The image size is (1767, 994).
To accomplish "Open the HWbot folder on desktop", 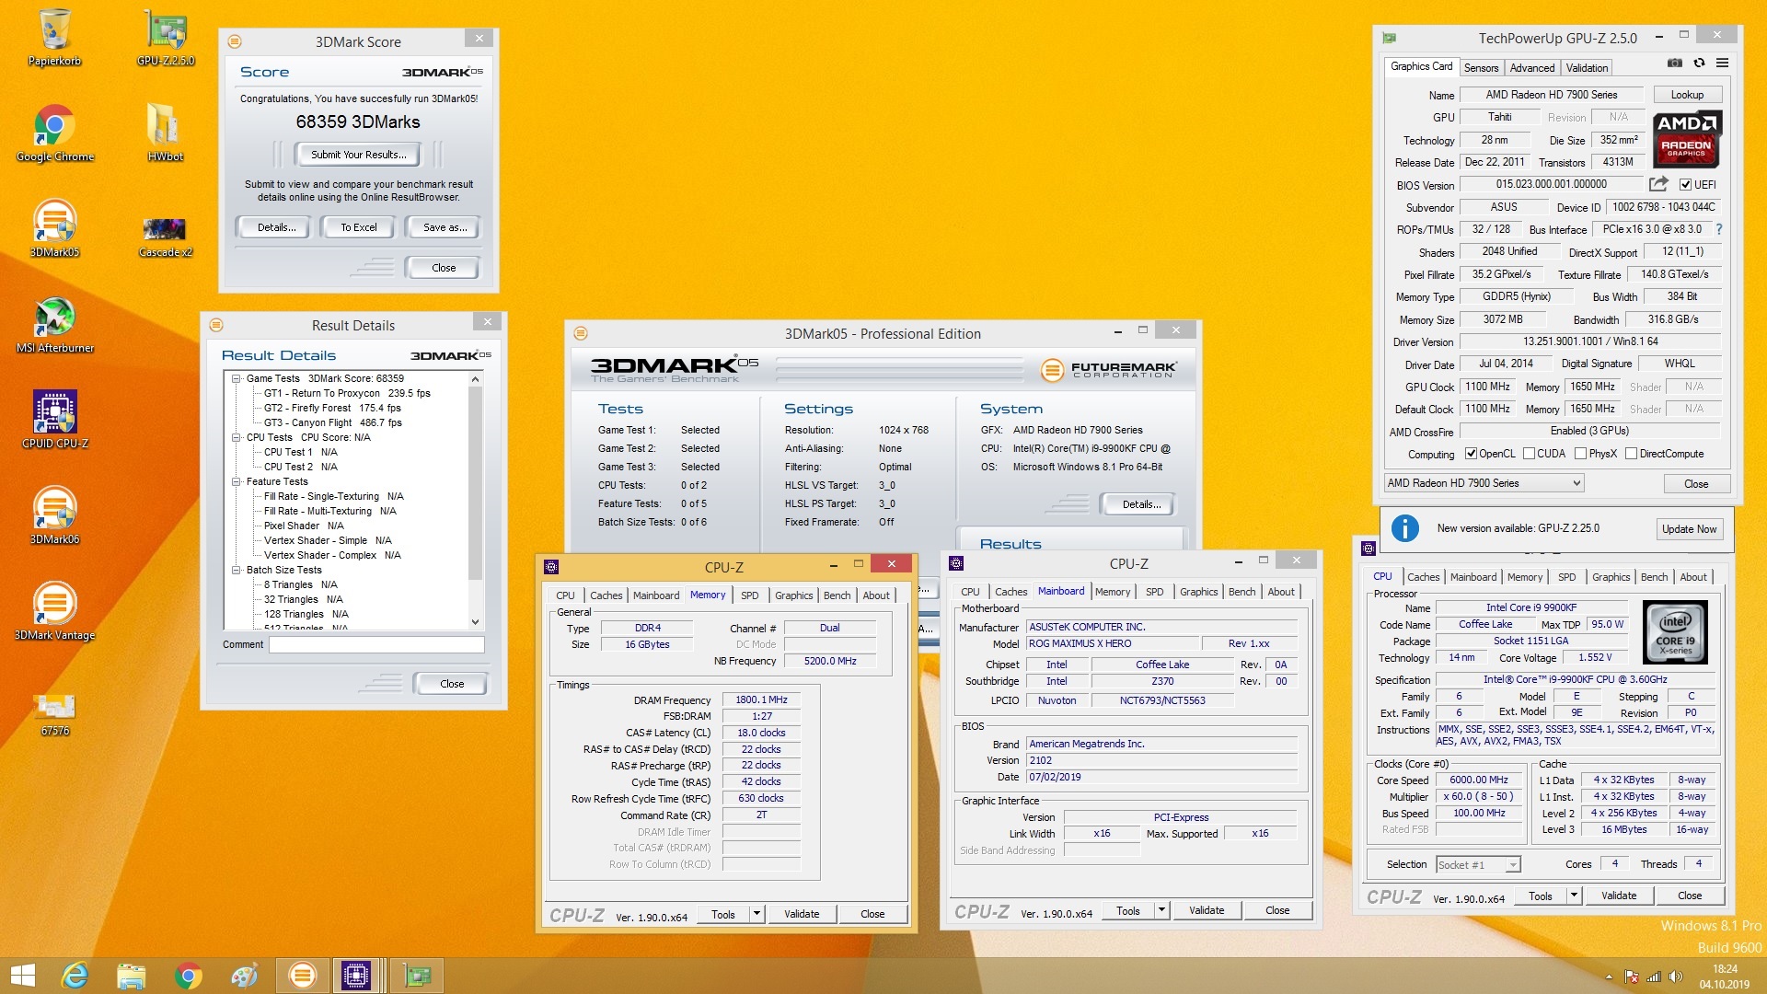I will [x=165, y=133].
